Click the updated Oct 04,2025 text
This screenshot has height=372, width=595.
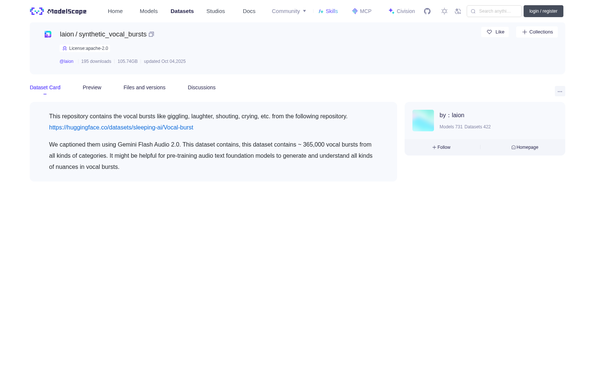pos(165,61)
